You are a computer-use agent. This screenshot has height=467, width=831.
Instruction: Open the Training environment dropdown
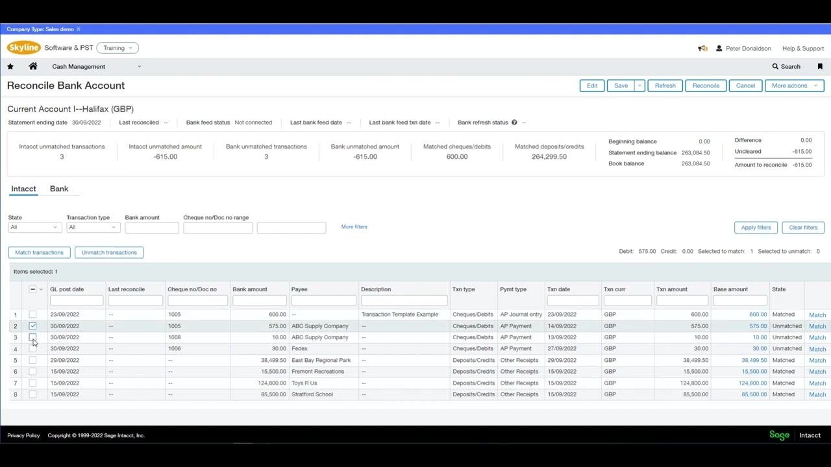tap(118, 48)
